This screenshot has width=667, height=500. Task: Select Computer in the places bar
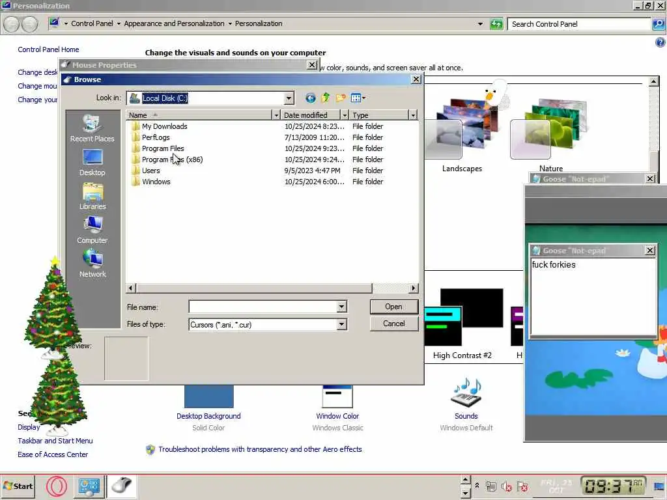click(92, 230)
